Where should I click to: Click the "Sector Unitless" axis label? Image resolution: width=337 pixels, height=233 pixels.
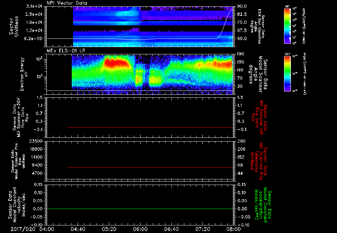pyautogui.click(x=14, y=26)
